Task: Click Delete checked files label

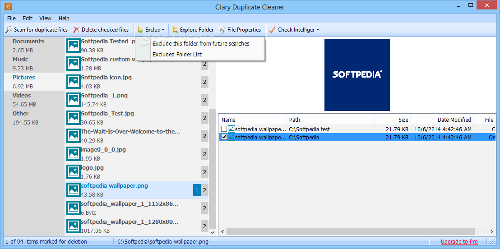Action: [x=105, y=30]
